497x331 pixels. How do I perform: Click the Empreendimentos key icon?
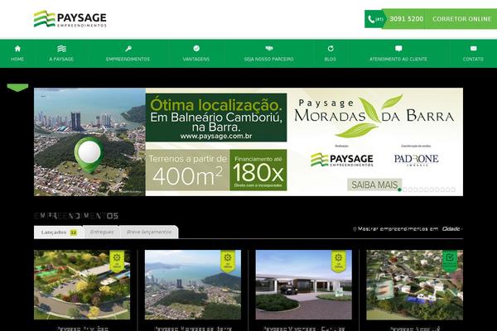click(x=128, y=49)
